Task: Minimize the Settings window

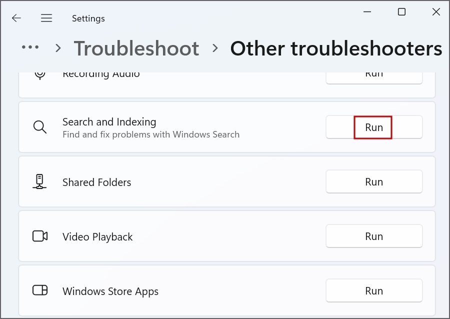Action: pyautogui.click(x=367, y=12)
